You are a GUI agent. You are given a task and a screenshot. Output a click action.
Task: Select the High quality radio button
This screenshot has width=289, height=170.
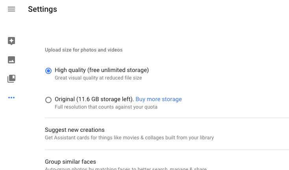pyautogui.click(x=48, y=71)
